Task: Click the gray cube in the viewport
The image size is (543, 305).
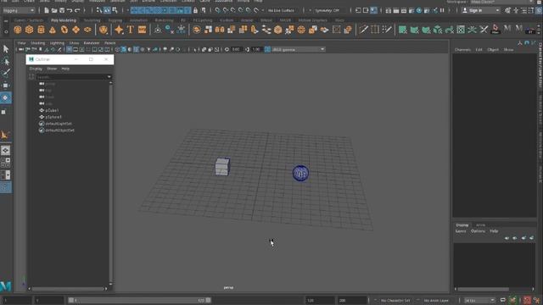Action: pos(222,167)
